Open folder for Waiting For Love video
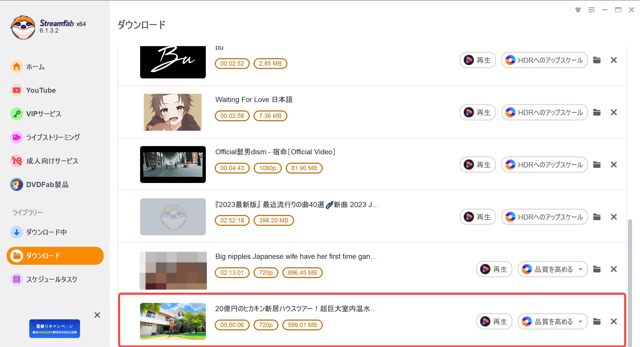This screenshot has width=640, height=347. click(597, 112)
